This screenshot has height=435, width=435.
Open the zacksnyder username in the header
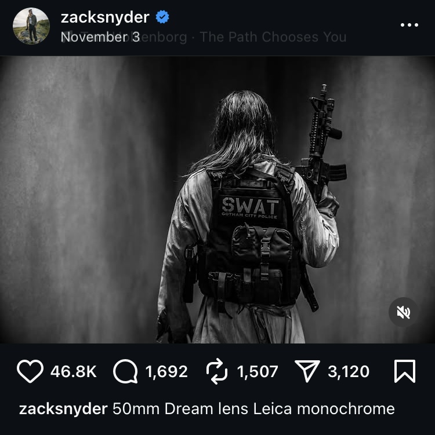[x=105, y=17]
